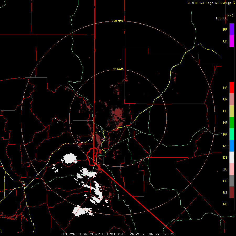Click the UK legend label
Screen dimensions: 236x236
pos(225,41)
